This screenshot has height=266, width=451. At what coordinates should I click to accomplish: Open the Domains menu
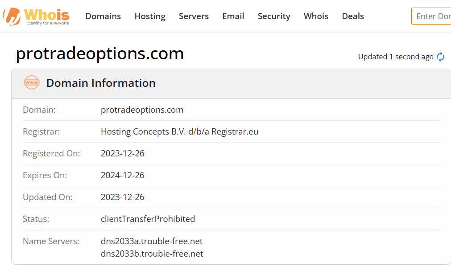[103, 16]
